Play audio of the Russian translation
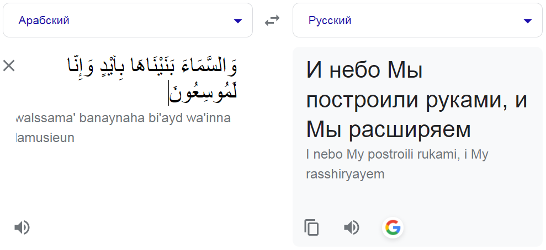 point(352,227)
